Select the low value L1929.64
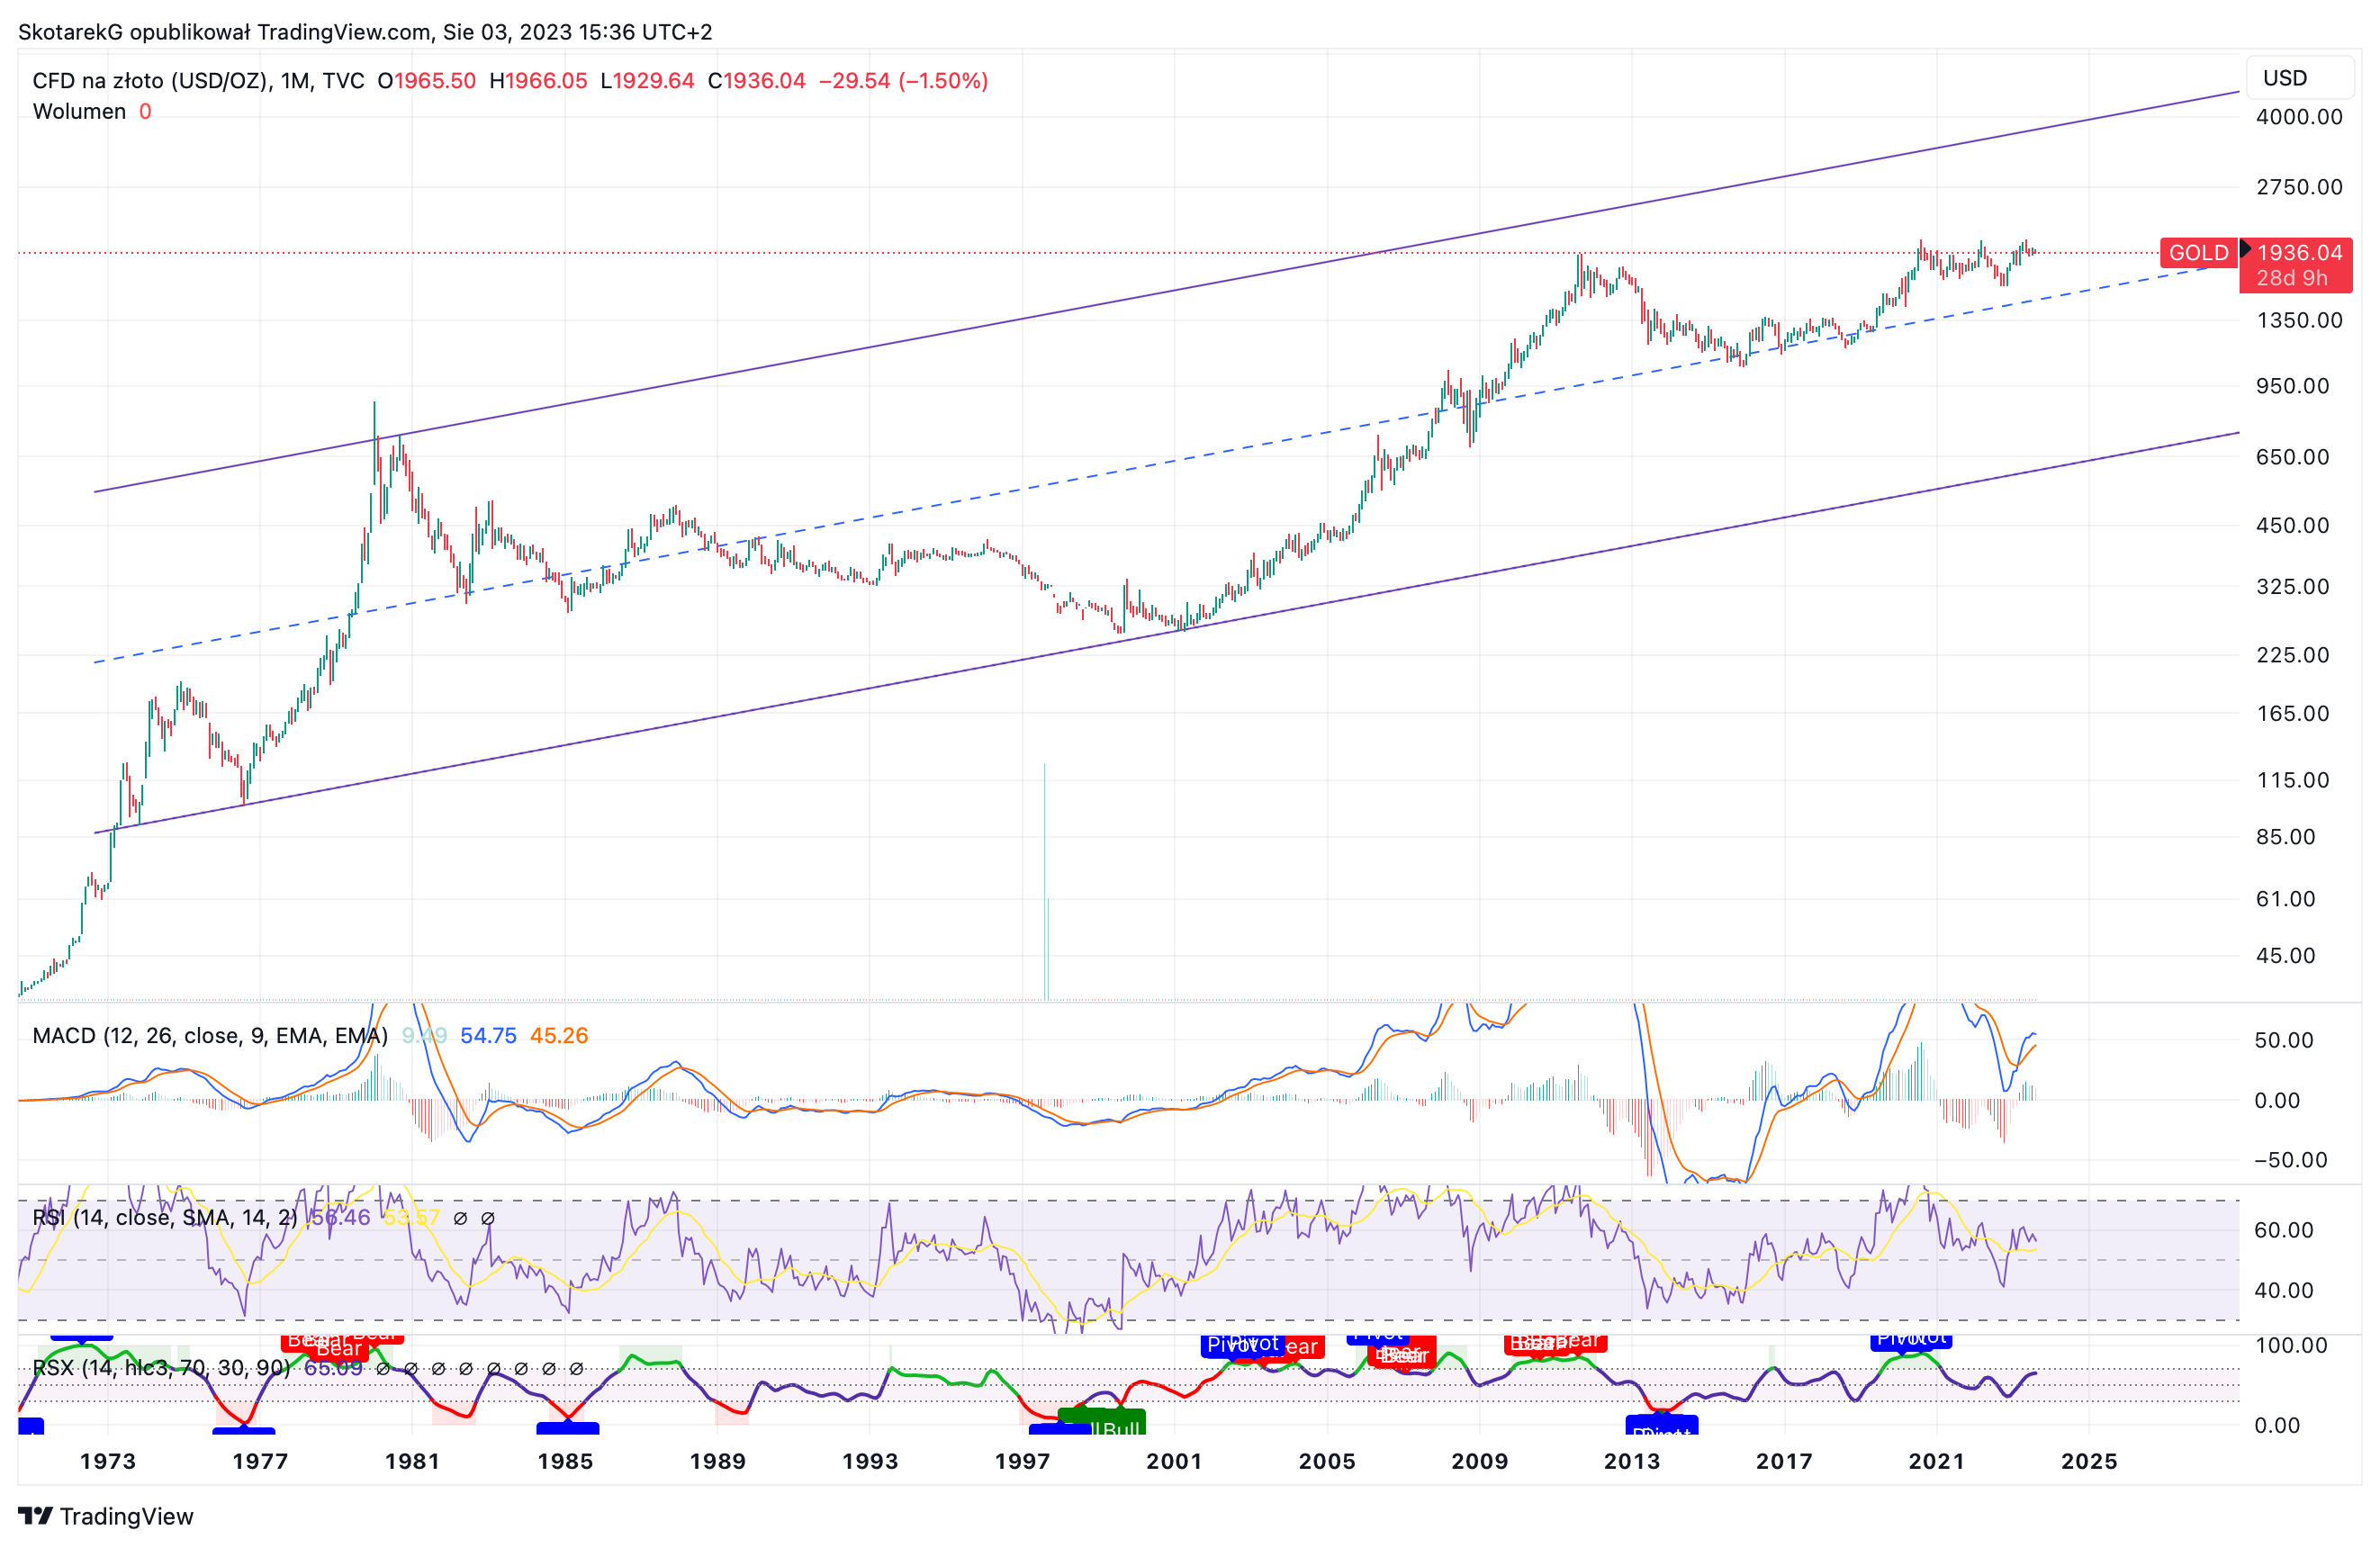2380x1548 pixels. [647, 81]
